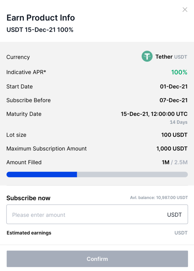
Task: Click the USDT 15-Dec-21 100% subtitle
Action: coord(40,30)
